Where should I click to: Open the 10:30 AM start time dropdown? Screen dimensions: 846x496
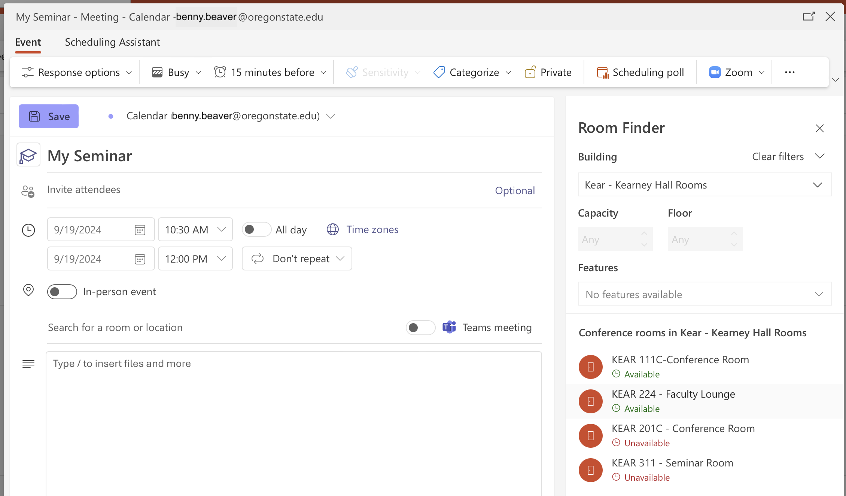pyautogui.click(x=195, y=229)
